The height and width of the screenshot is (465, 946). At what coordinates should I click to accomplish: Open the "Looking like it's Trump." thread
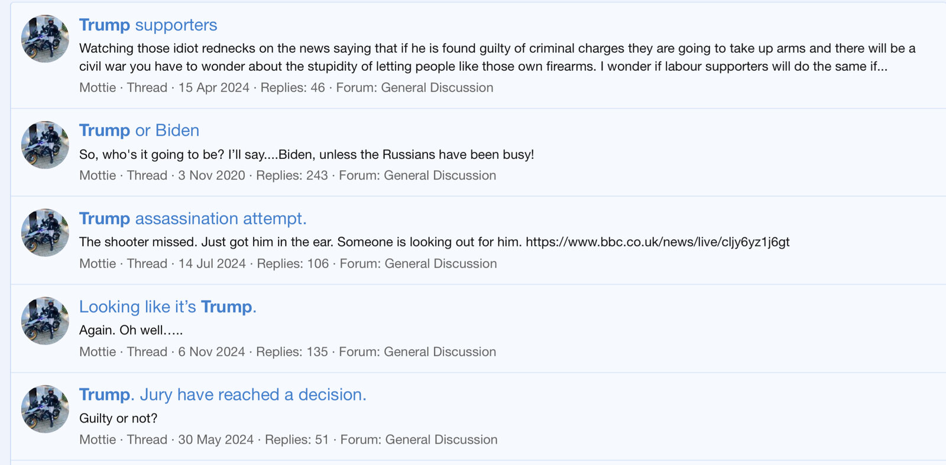click(x=167, y=307)
